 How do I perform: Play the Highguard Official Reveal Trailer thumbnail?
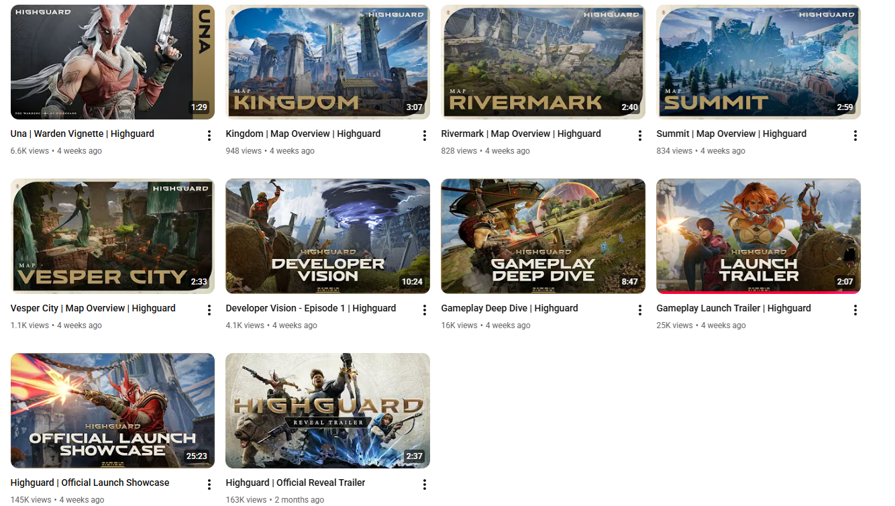point(327,410)
